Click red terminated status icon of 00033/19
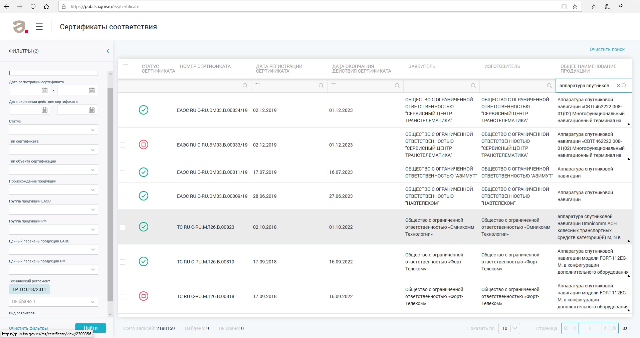This screenshot has width=640, height=338. pos(144,145)
